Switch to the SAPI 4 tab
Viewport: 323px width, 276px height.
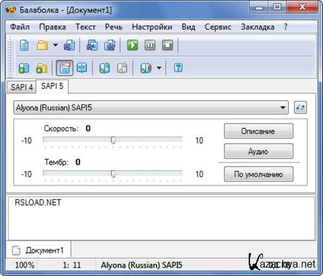[21, 87]
